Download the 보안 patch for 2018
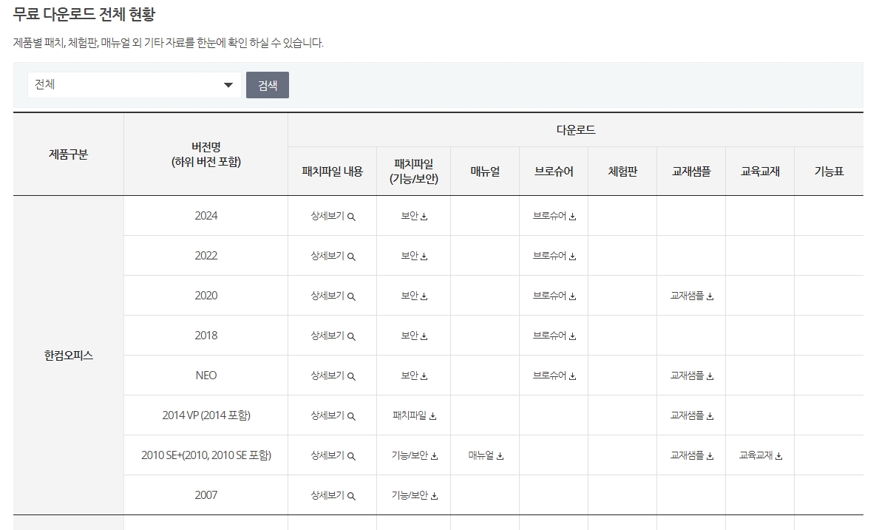Image resolution: width=876 pixels, height=530 pixels. tap(414, 336)
